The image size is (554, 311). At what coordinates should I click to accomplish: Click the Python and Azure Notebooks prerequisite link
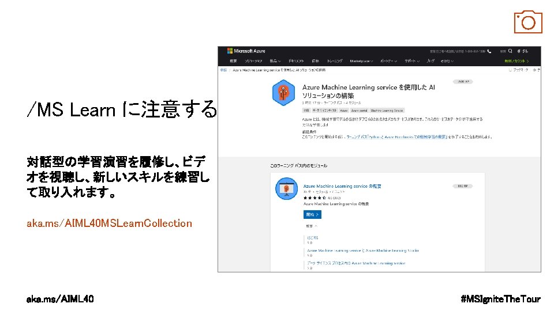(x=397, y=137)
